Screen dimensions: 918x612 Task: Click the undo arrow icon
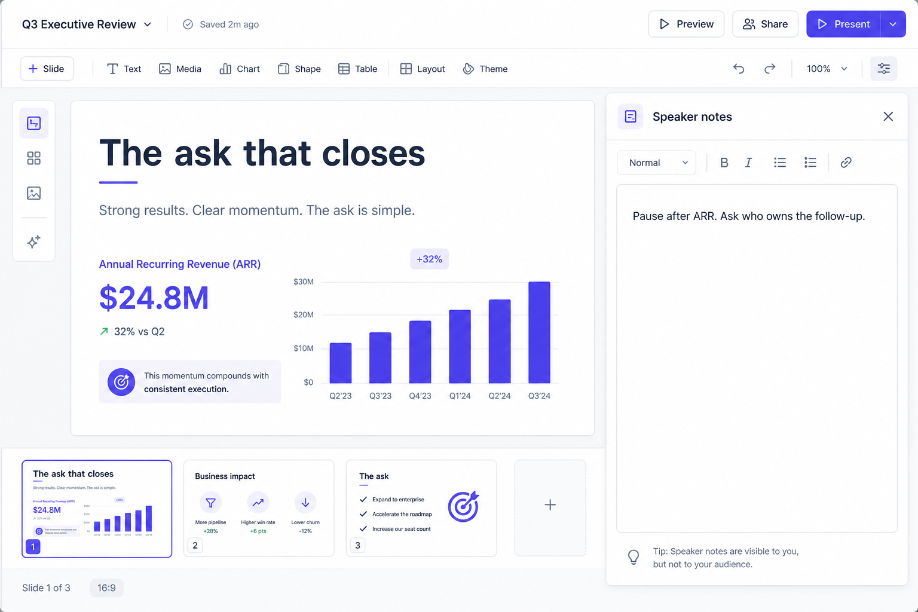click(x=739, y=69)
